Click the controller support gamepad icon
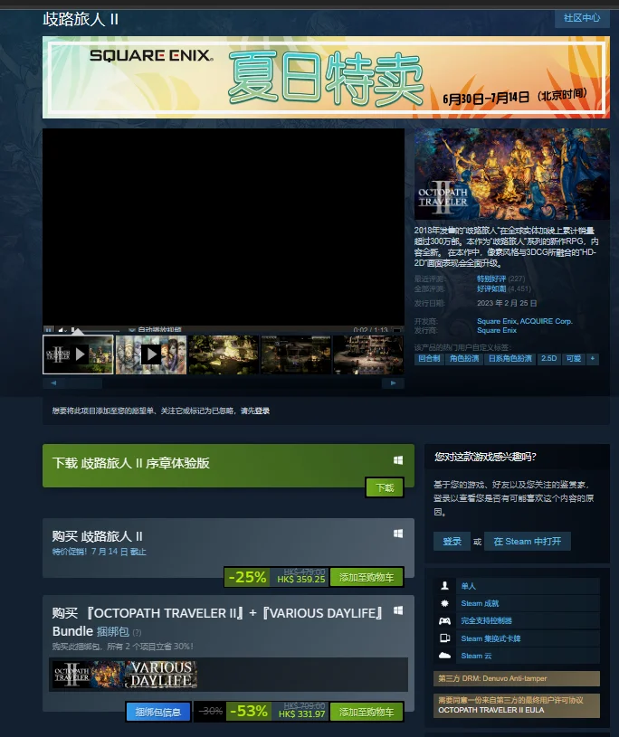 [444, 621]
